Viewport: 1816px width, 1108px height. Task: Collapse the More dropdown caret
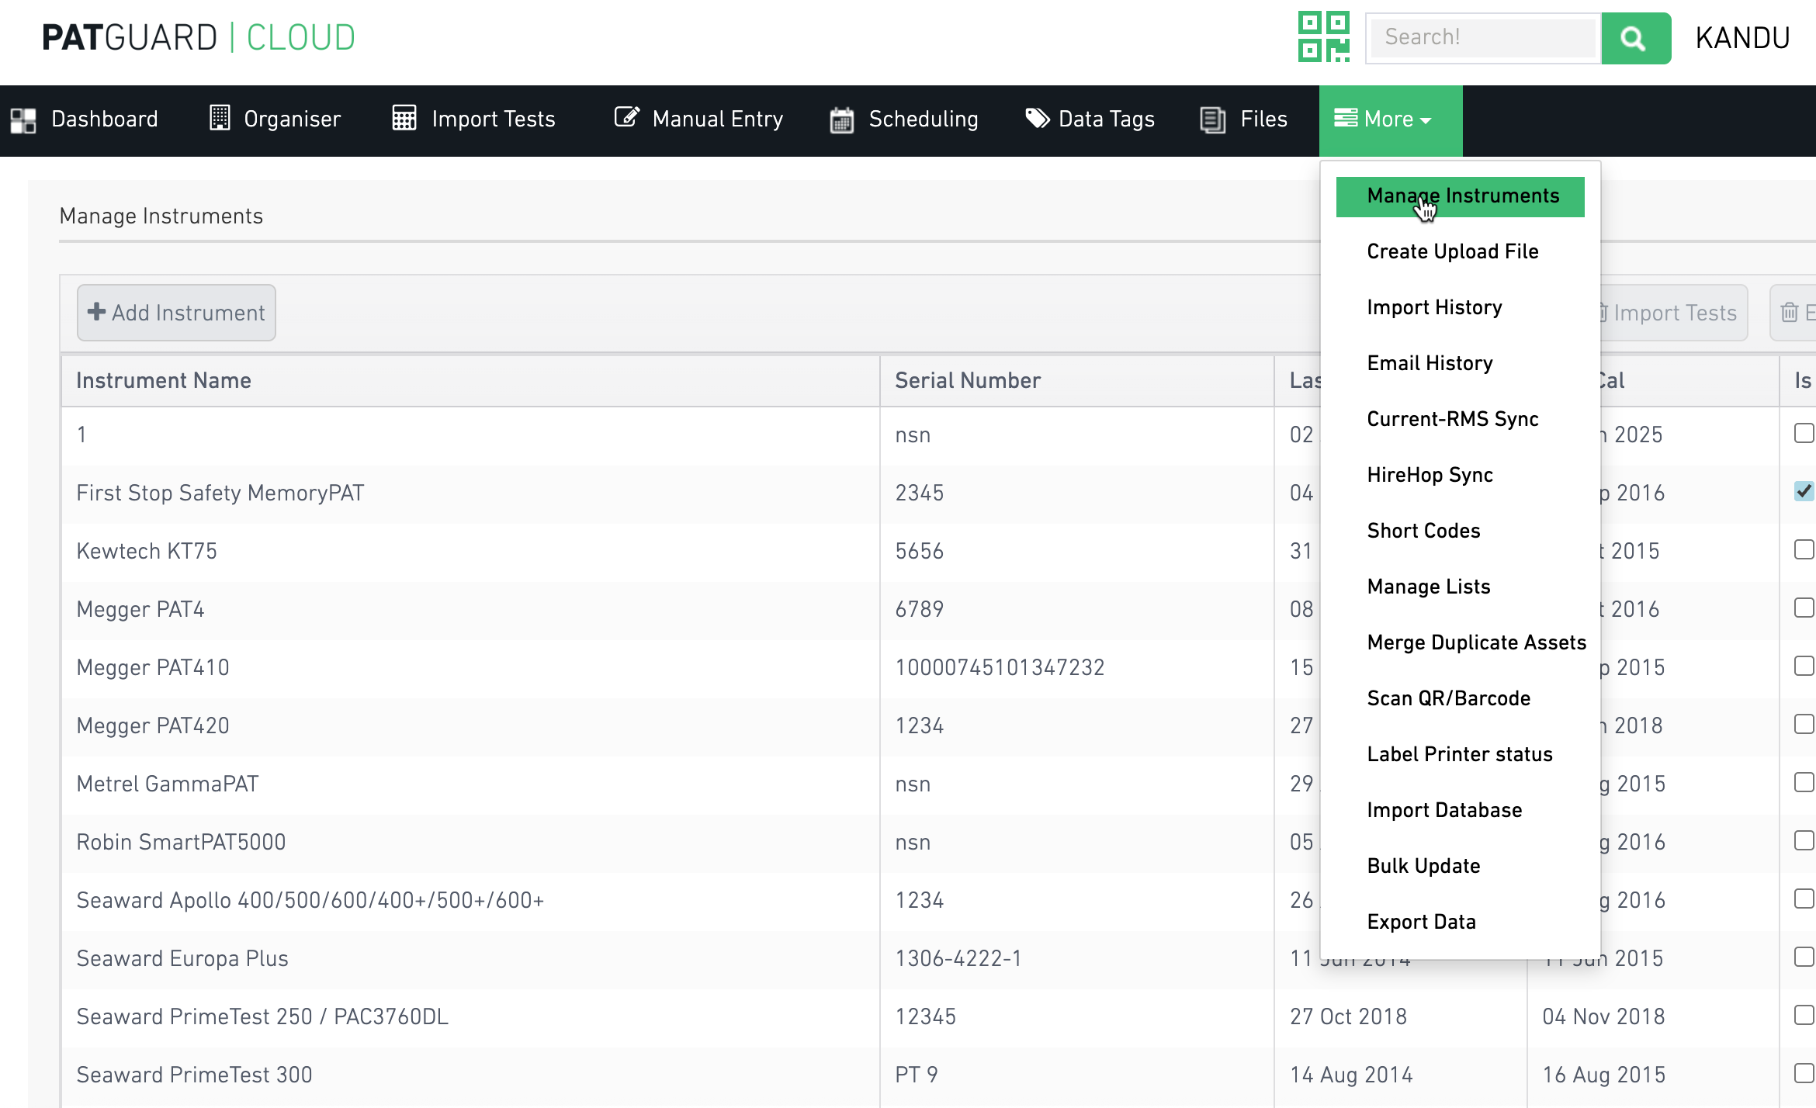[1426, 120]
